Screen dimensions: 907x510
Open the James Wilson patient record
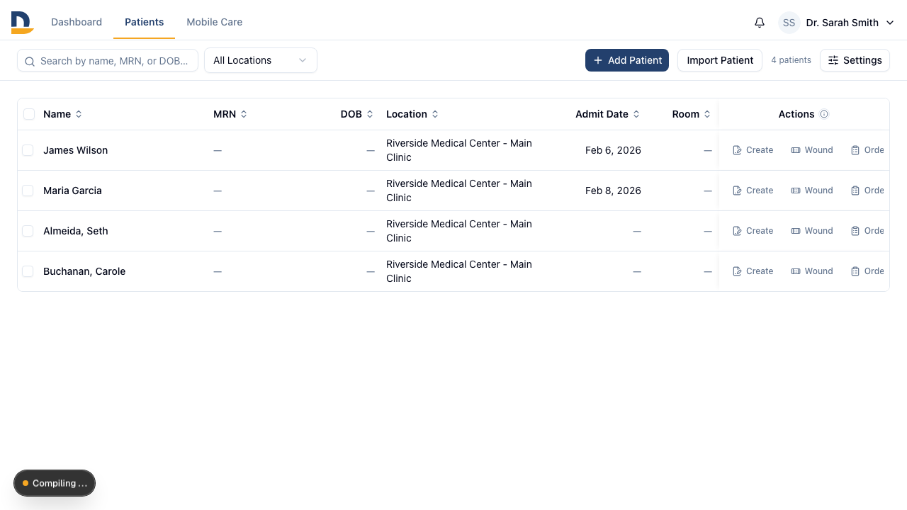click(x=76, y=150)
